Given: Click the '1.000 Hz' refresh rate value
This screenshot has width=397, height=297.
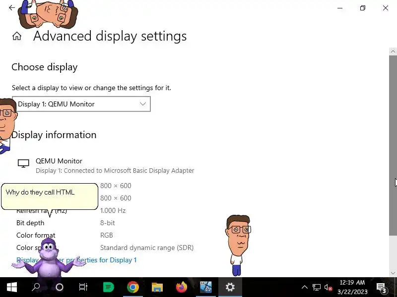Looking at the screenshot, I should (113, 210).
